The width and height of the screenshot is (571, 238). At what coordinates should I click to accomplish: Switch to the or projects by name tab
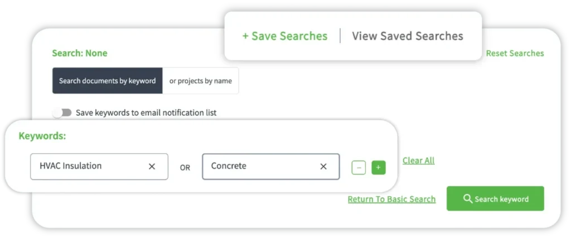coord(200,81)
